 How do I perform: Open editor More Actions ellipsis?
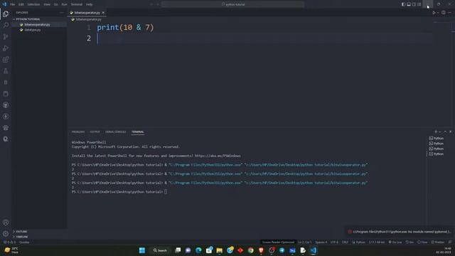pos(449,13)
